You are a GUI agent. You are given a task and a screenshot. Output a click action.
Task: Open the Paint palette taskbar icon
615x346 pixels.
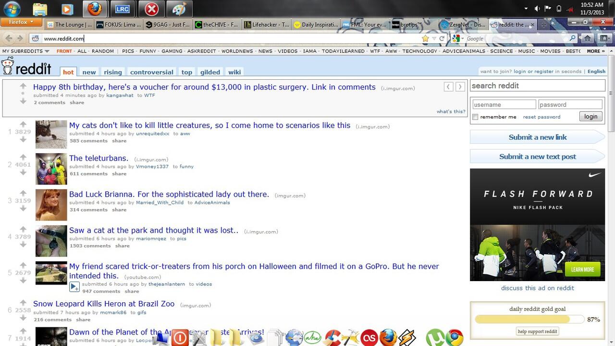(179, 9)
